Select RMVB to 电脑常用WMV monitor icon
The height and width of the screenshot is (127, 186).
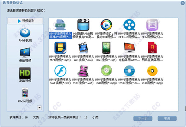pos(129,48)
